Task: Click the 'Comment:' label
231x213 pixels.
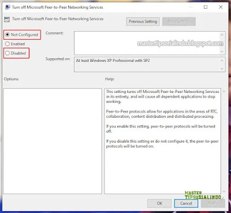Action: click(x=54, y=33)
